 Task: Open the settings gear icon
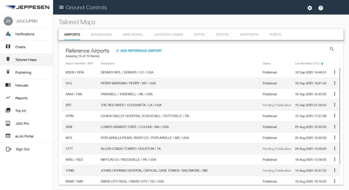(x=309, y=8)
